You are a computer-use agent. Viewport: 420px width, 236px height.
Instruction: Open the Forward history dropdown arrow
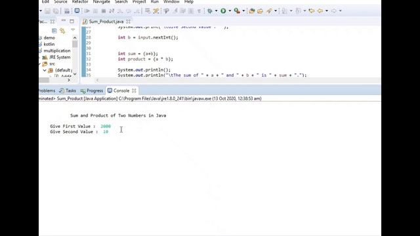click(340, 11)
